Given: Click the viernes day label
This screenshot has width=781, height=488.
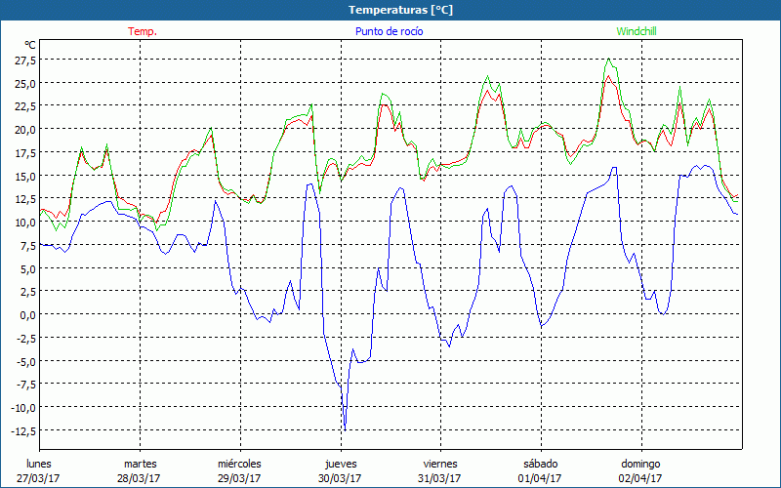Looking at the screenshot, I should [440, 464].
